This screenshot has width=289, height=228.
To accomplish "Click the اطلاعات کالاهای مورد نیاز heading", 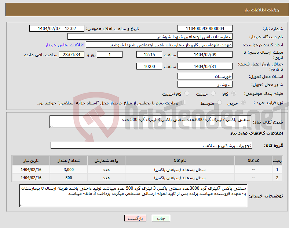I will coord(256,133).
